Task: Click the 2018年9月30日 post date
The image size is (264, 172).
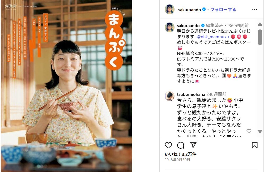Action: 177,160
